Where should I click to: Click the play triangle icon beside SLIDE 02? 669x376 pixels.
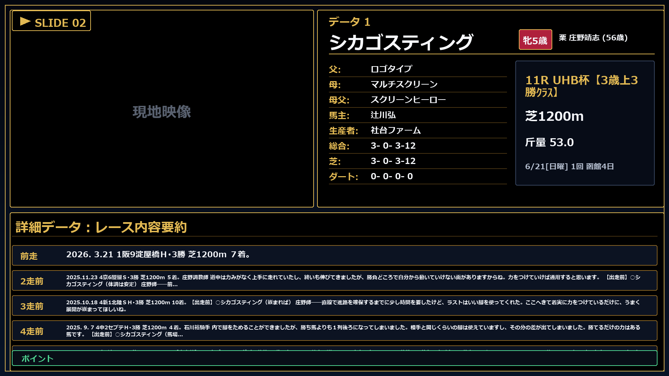click(x=25, y=22)
